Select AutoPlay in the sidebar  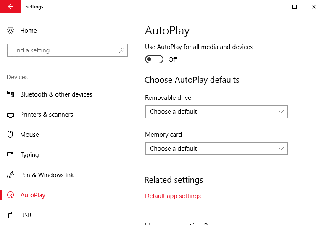(x=33, y=195)
